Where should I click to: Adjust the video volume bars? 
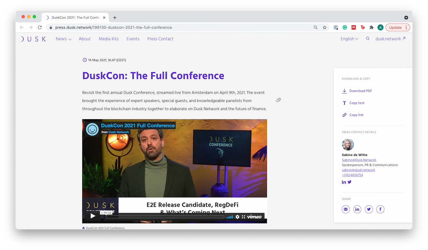click(229, 217)
